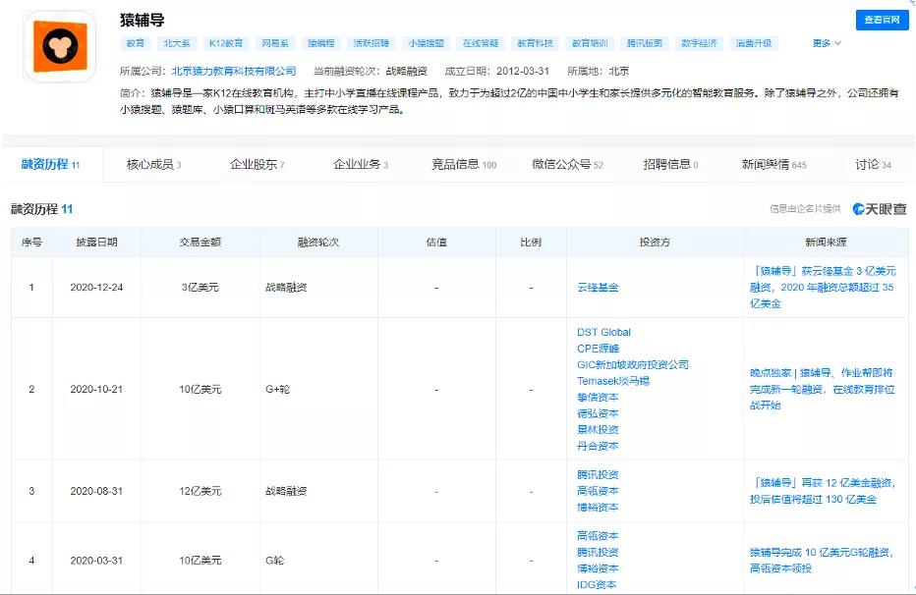Viewport: 916px width, 595px height.
Task: Click the amount cell 3亿美元
Action: [200, 287]
